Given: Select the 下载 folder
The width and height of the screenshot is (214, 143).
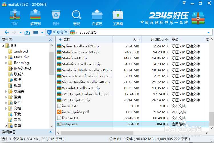Looking at the screenshot, I should [15, 114].
